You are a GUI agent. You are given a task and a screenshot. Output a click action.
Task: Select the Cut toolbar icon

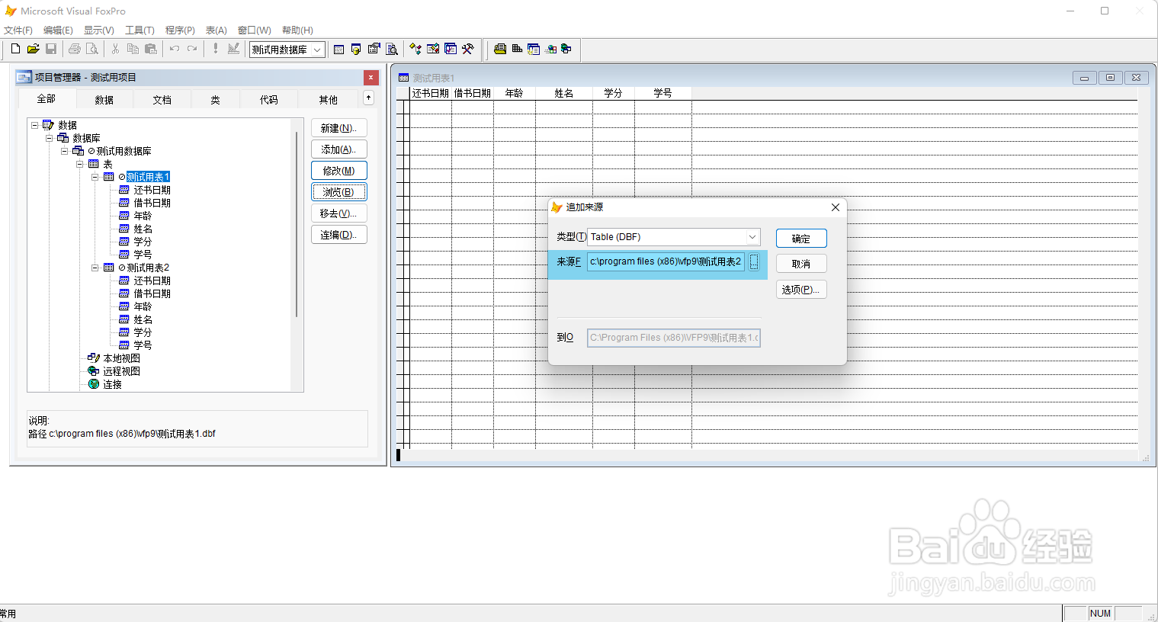115,49
